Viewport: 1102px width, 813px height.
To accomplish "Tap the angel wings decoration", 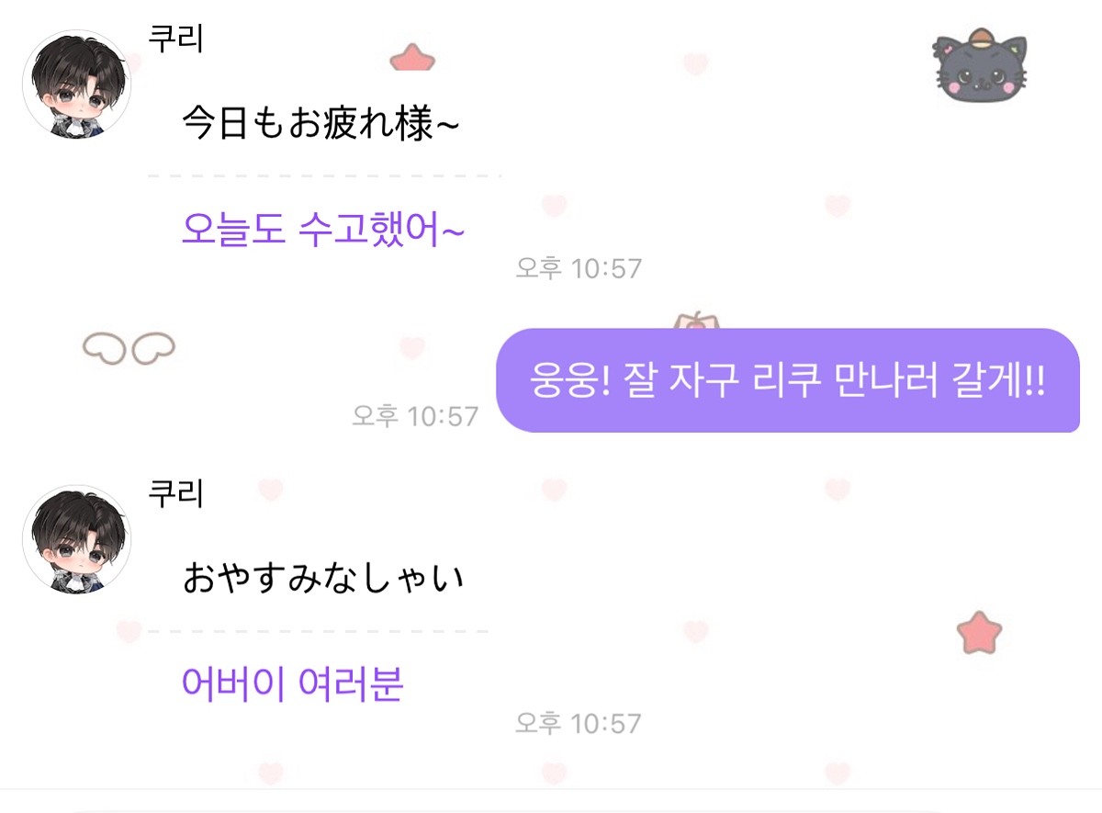I will pyautogui.click(x=129, y=346).
